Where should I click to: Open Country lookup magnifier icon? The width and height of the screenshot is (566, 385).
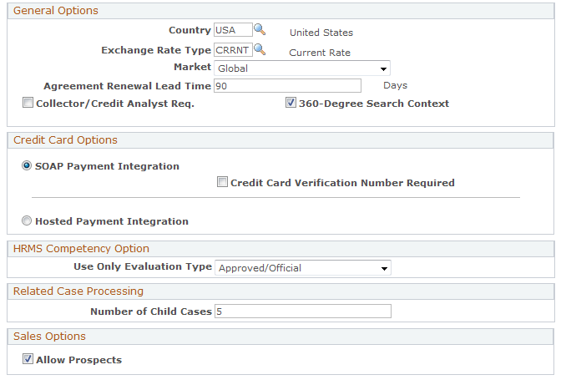tap(260, 29)
